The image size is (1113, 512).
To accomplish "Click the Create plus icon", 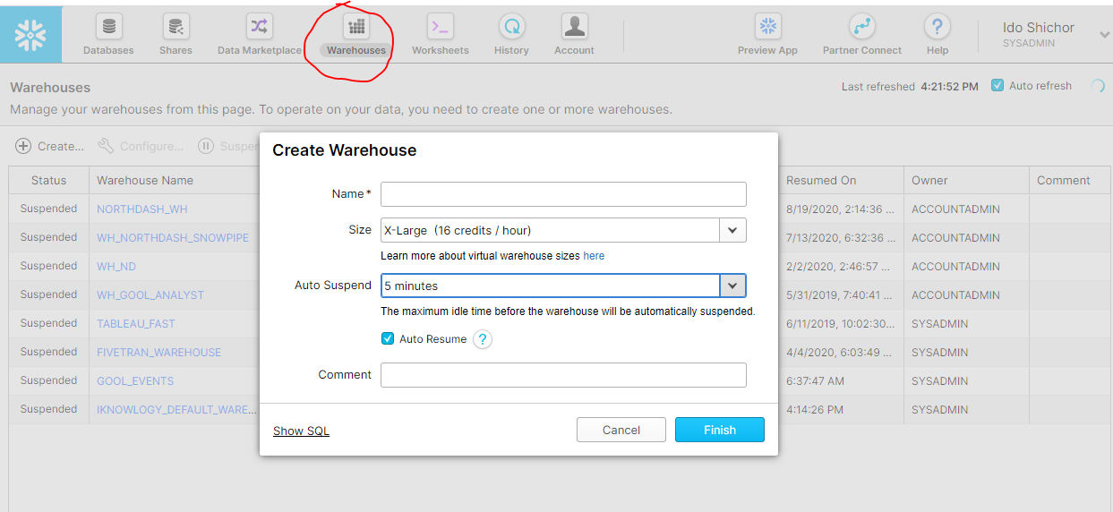I will (x=24, y=146).
